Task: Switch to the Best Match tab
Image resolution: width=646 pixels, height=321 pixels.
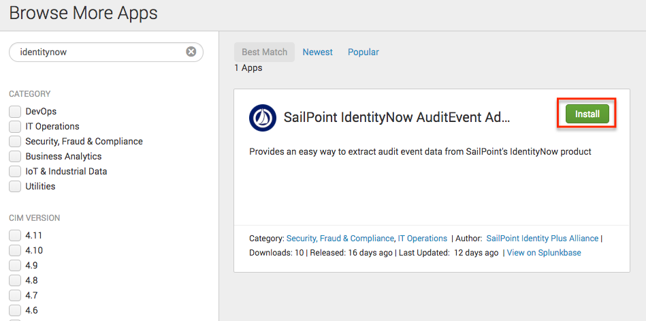Action: [x=264, y=52]
